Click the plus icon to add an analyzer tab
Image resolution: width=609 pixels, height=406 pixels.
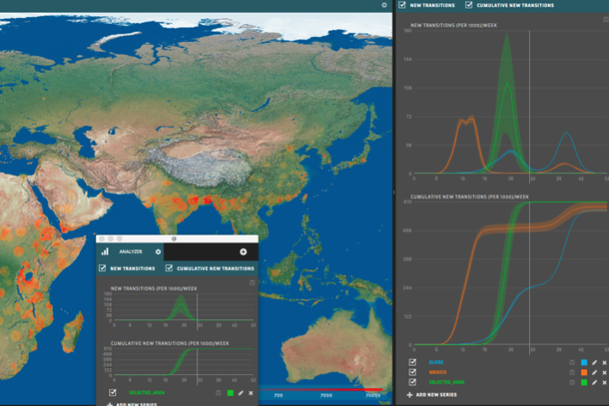coord(243,251)
